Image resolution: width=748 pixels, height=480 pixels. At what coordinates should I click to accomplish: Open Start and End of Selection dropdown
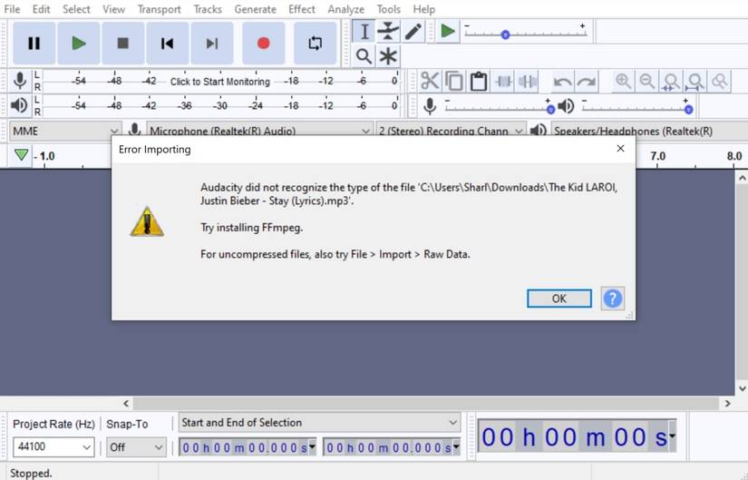pyautogui.click(x=320, y=423)
